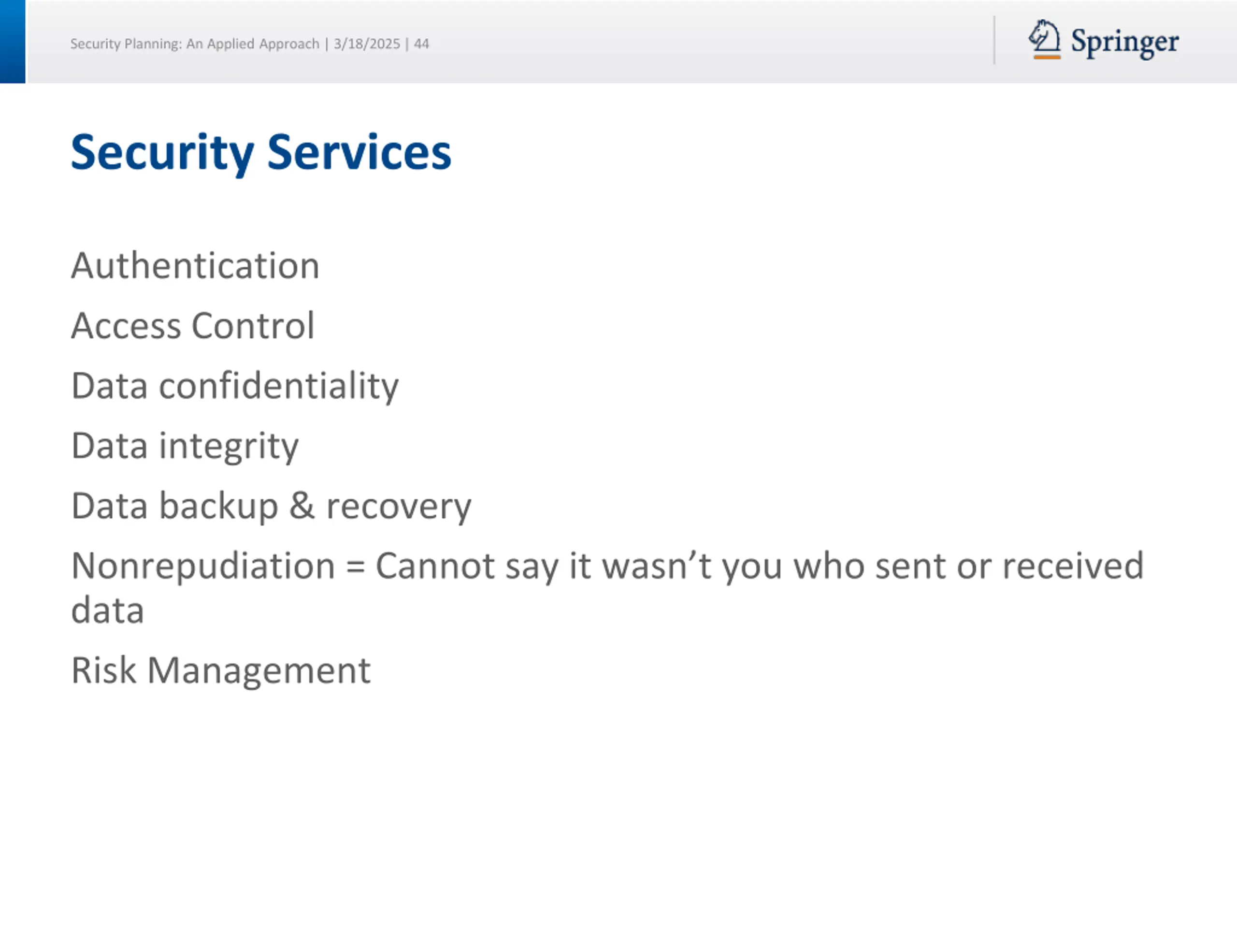Click the word received in the Nonrepudiation line
1237x928 pixels.
pos(1073,566)
